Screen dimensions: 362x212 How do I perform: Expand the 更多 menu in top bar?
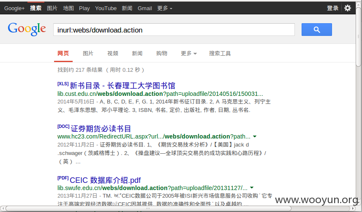tap(165, 8)
